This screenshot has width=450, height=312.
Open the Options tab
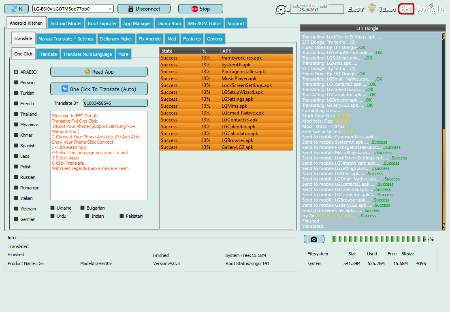pyautogui.click(x=215, y=39)
